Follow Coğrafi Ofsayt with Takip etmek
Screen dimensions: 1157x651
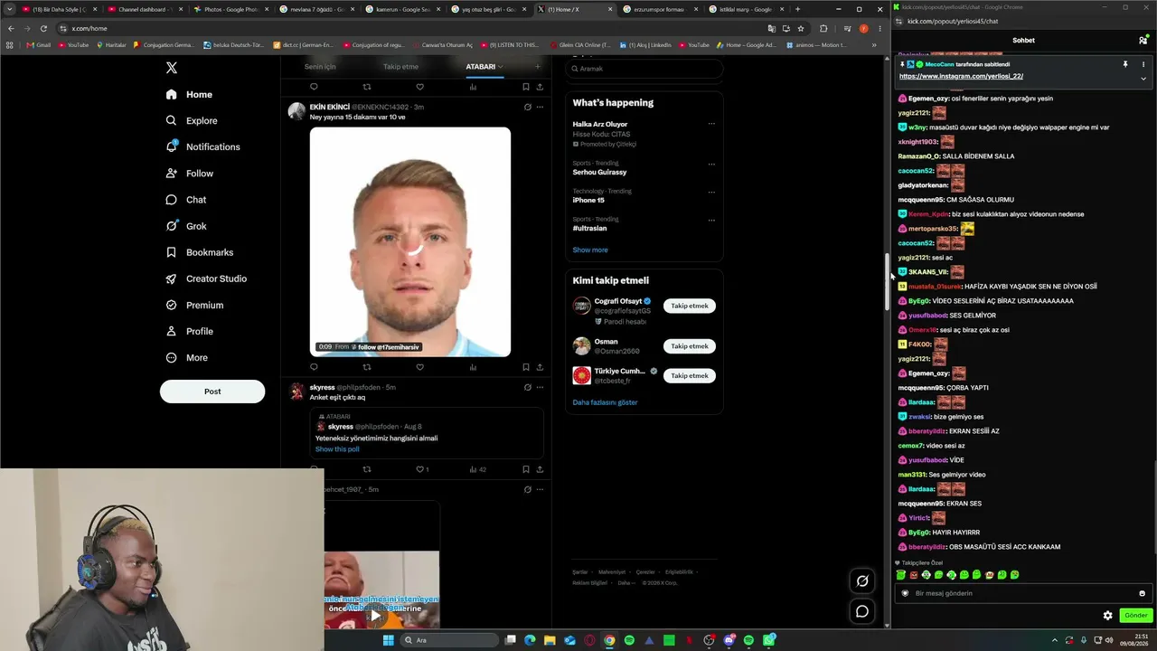coord(690,306)
